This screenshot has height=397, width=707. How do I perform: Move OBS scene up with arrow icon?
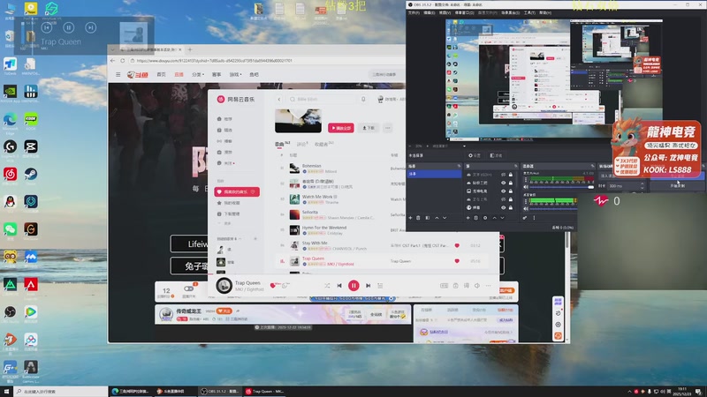(437, 218)
